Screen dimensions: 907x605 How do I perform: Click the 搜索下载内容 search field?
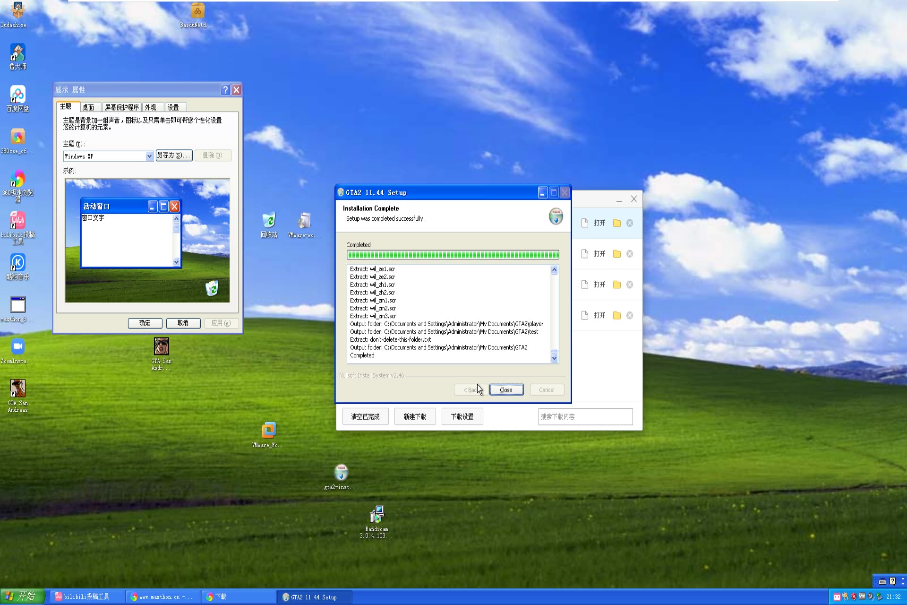tap(585, 416)
